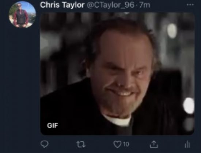Toggle the heart to favorite this post
The height and width of the screenshot is (153, 201).
[117, 144]
